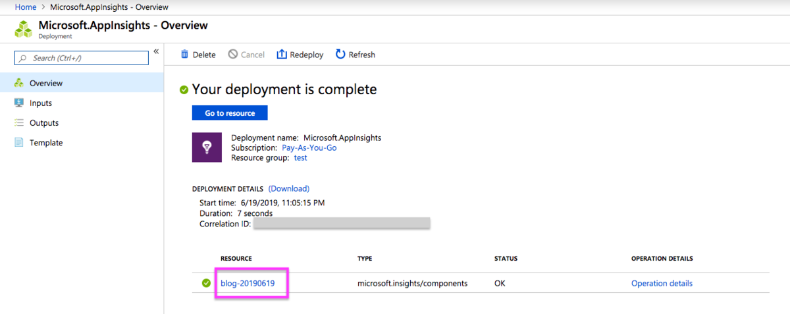Click the Correlation ID label
The image size is (790, 314).
[225, 224]
